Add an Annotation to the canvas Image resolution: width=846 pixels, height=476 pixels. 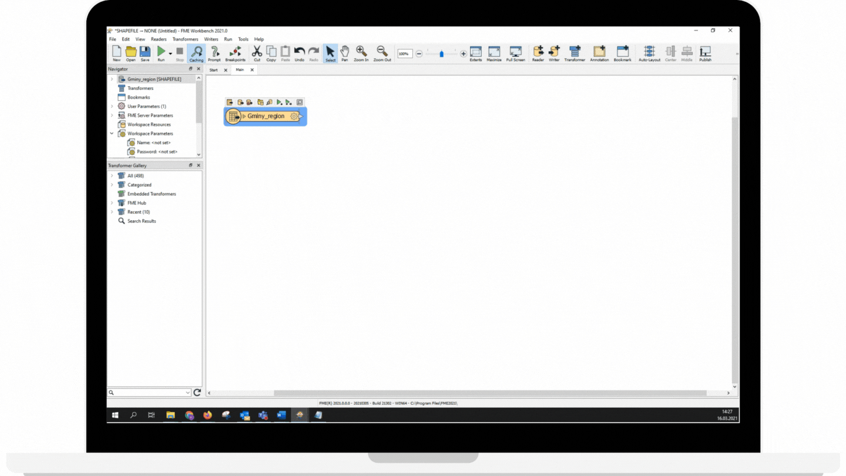coord(599,53)
